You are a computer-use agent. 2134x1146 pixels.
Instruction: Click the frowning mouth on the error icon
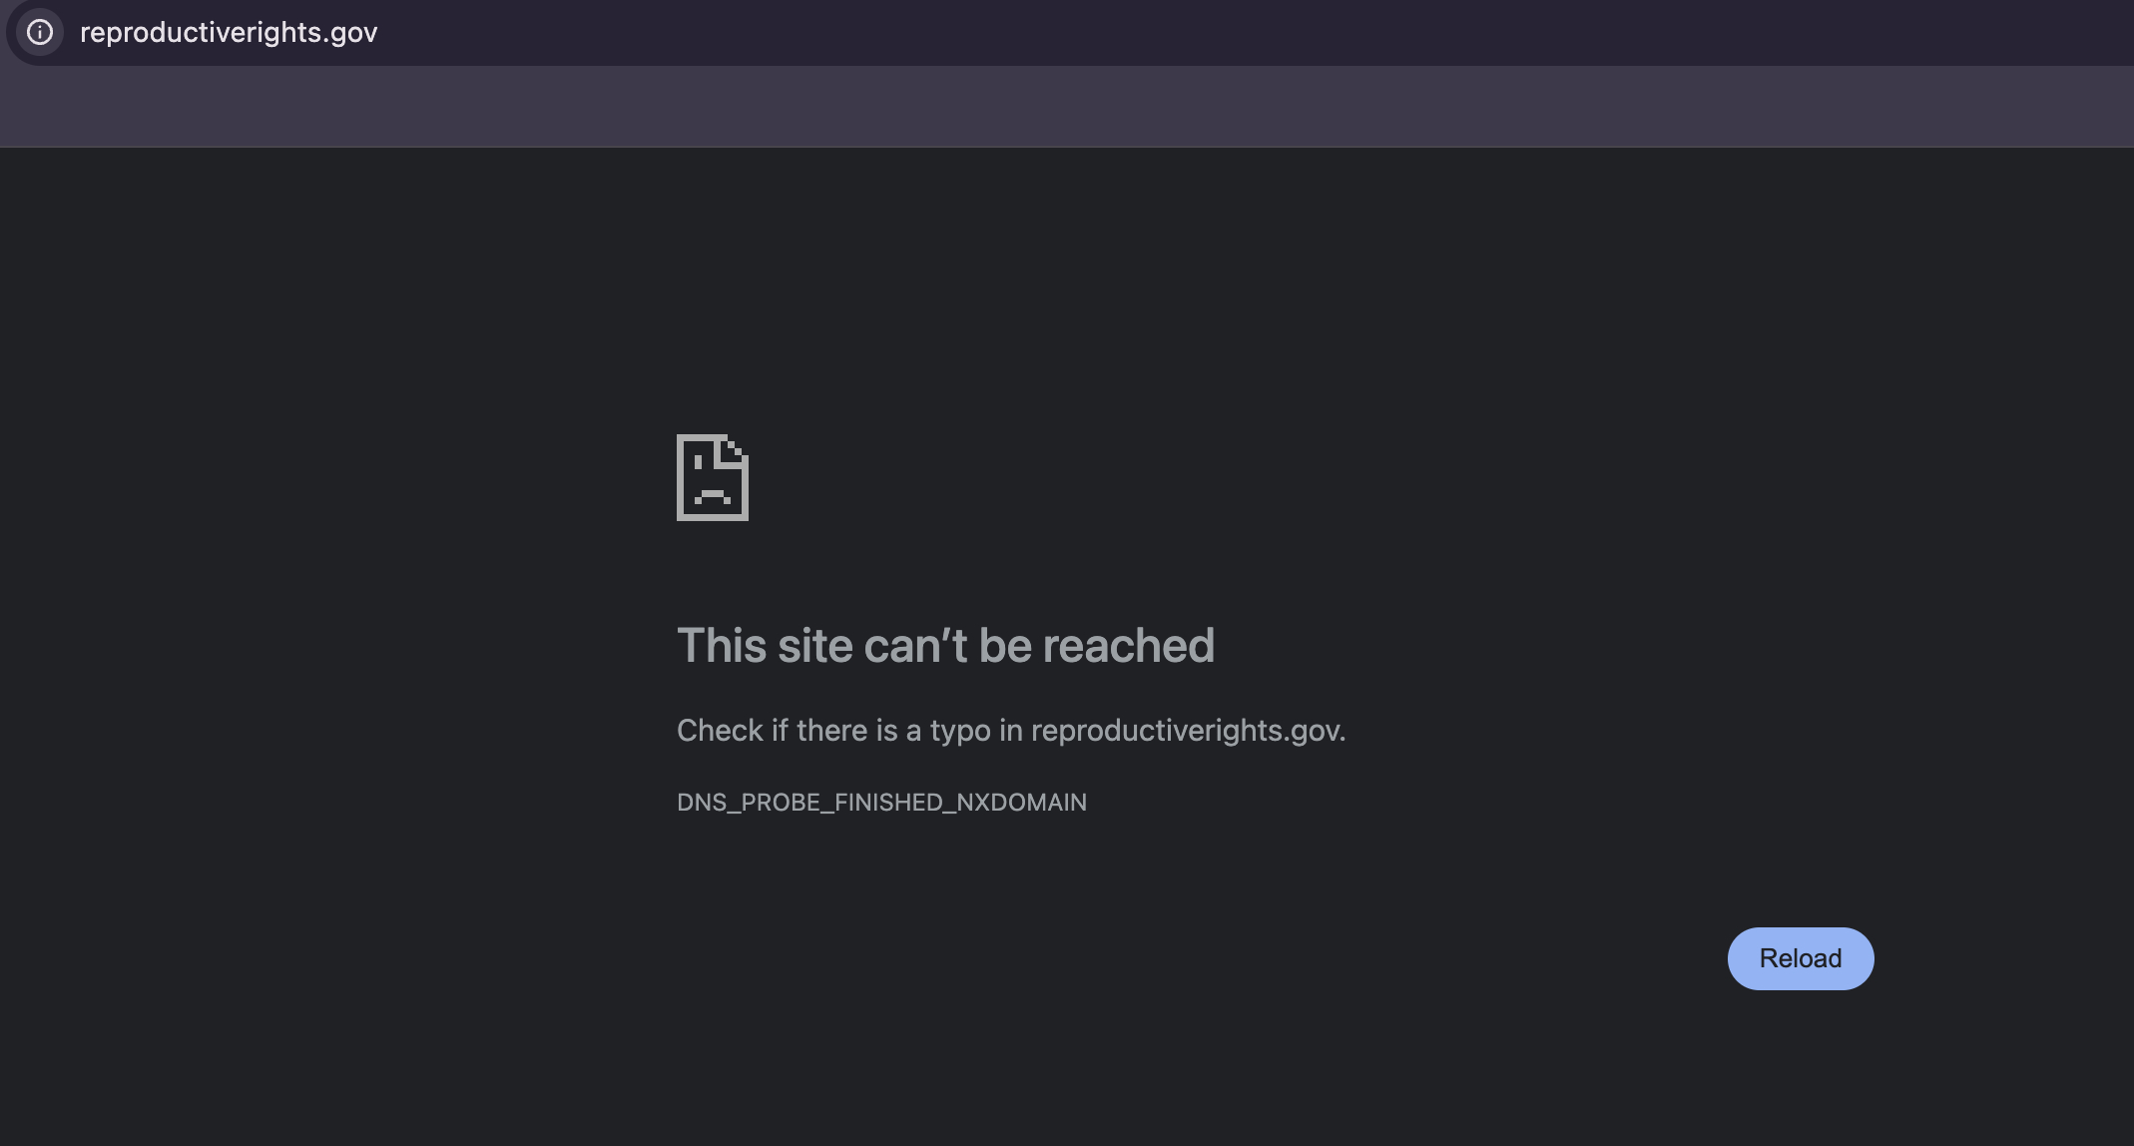pos(713,495)
